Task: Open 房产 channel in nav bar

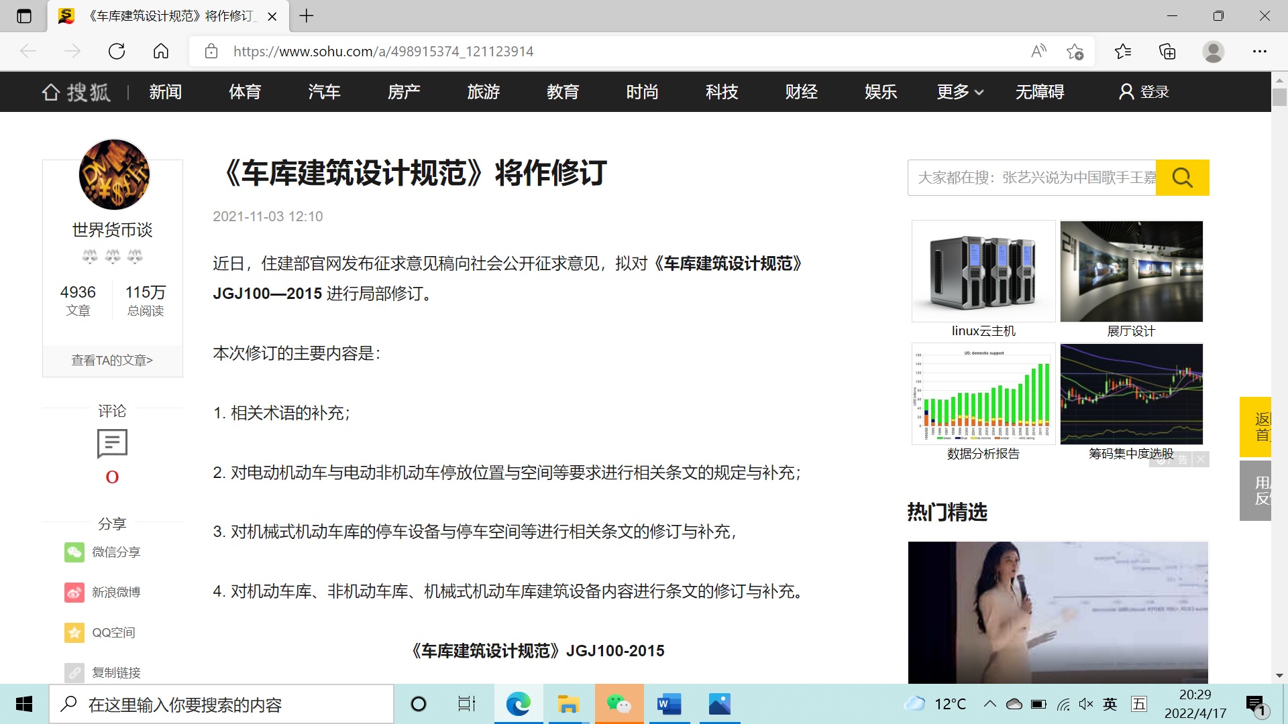Action: (404, 92)
